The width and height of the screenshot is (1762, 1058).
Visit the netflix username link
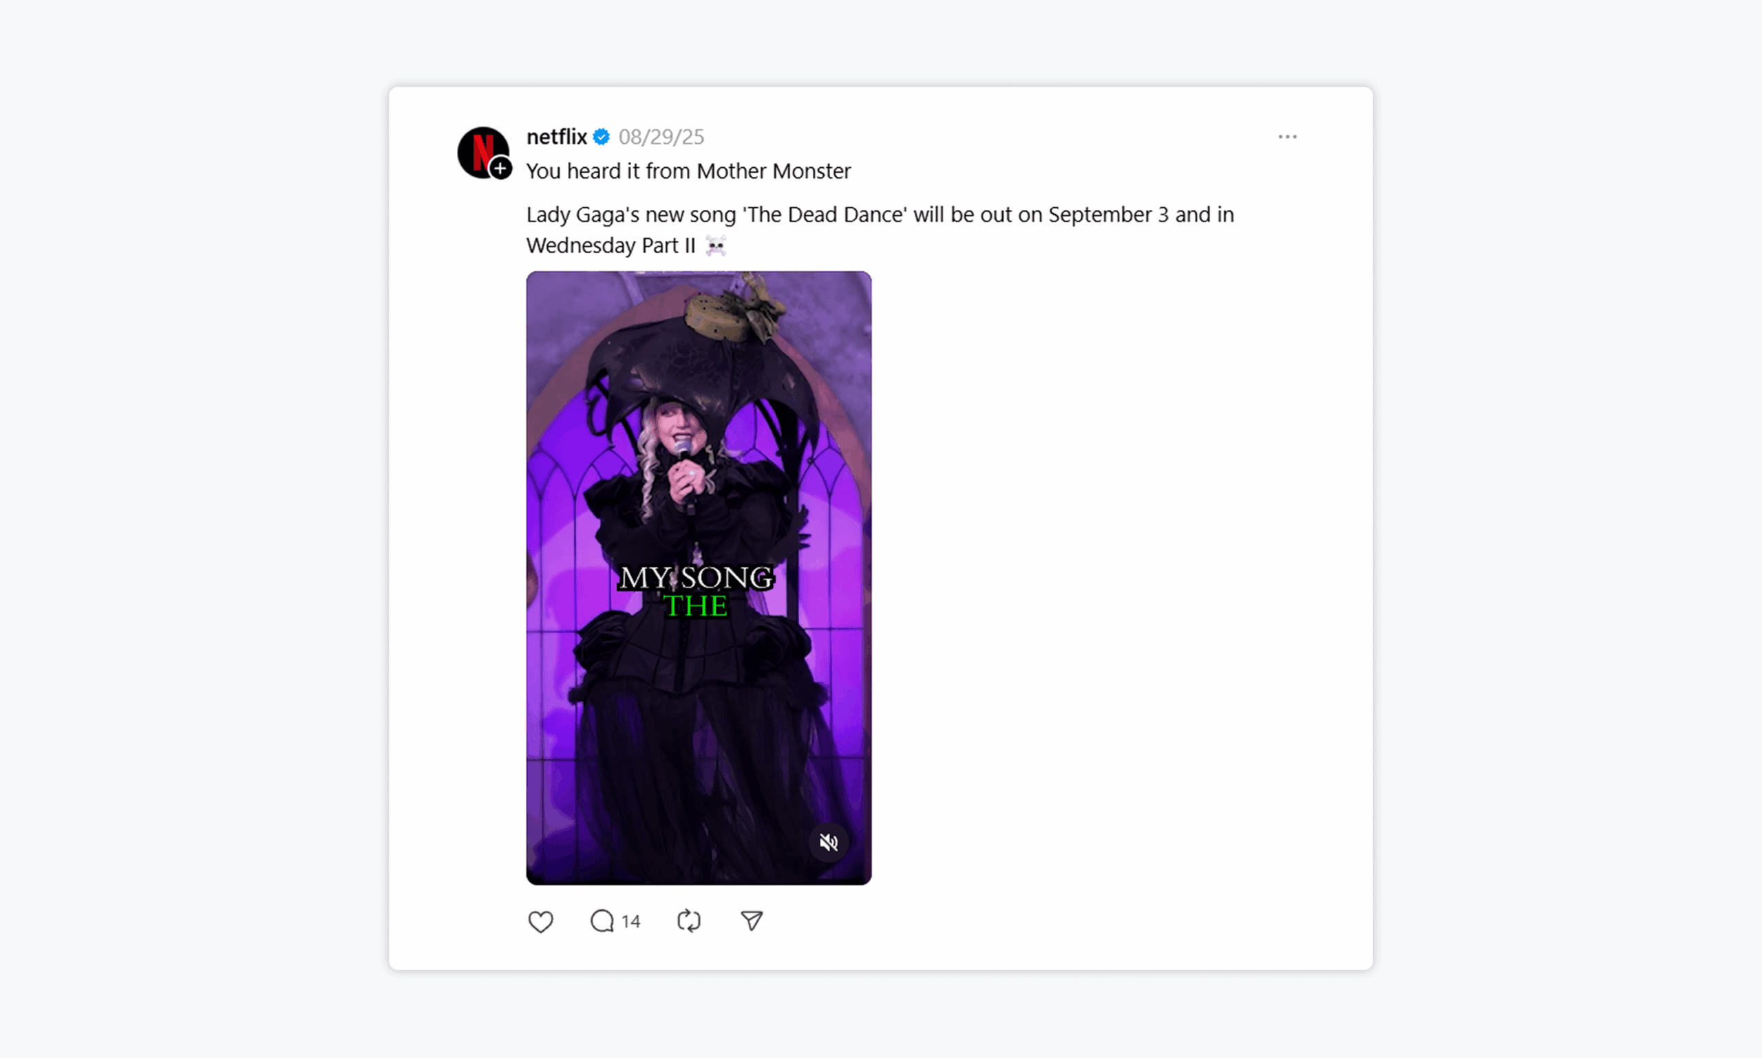pos(556,136)
